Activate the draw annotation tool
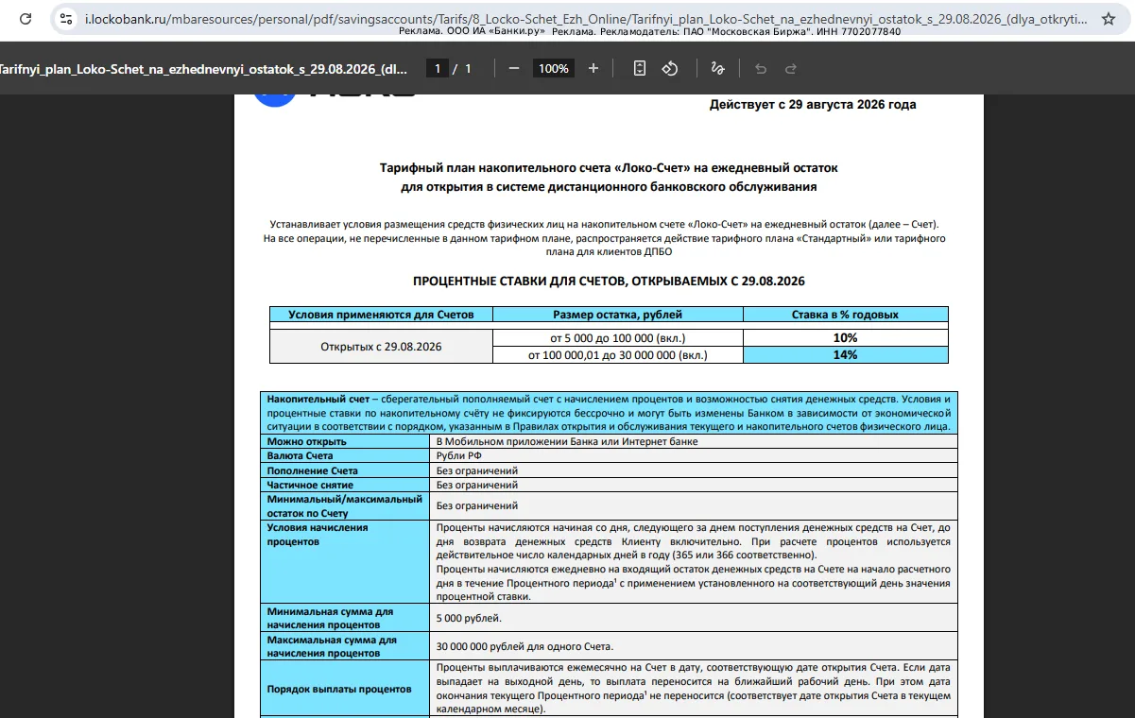The width and height of the screenshot is (1135, 718). (717, 68)
